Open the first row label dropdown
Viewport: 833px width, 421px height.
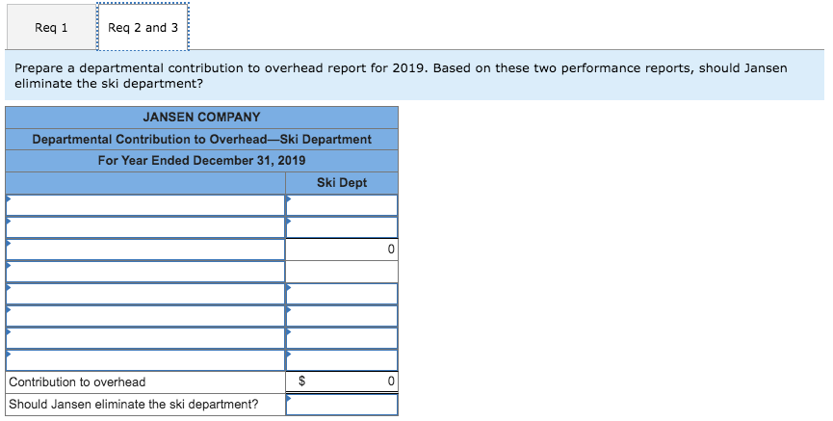(x=145, y=205)
